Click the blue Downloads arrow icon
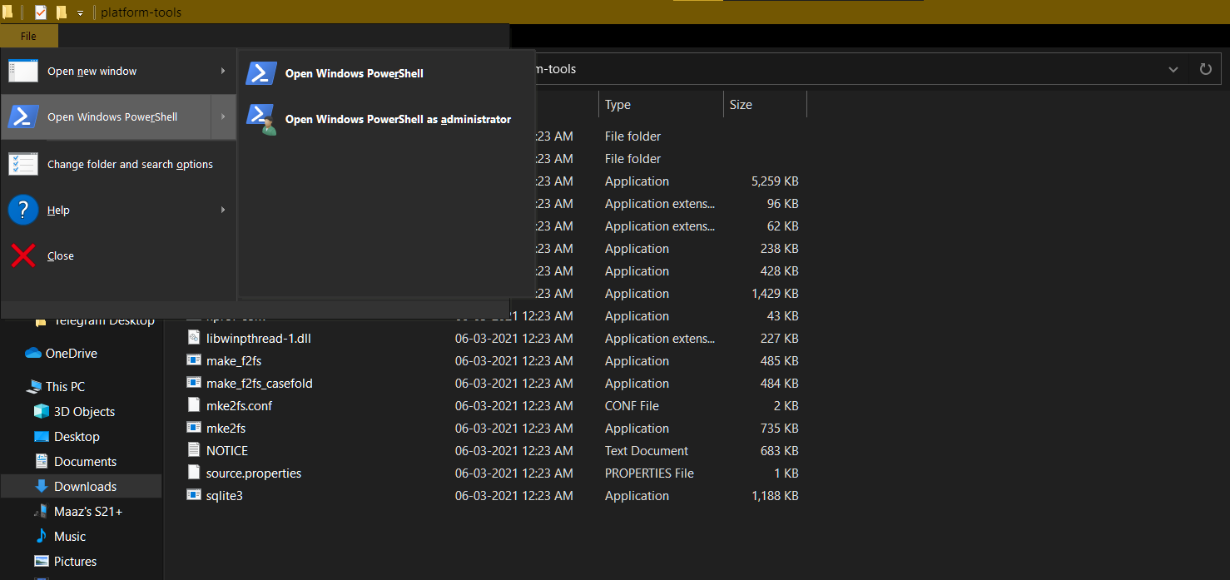The width and height of the screenshot is (1230, 580). [42, 486]
